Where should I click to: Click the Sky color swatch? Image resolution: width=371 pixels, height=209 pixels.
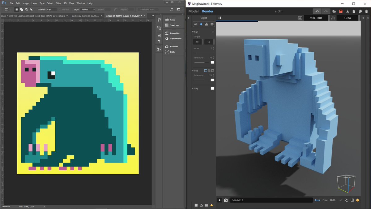212,80
